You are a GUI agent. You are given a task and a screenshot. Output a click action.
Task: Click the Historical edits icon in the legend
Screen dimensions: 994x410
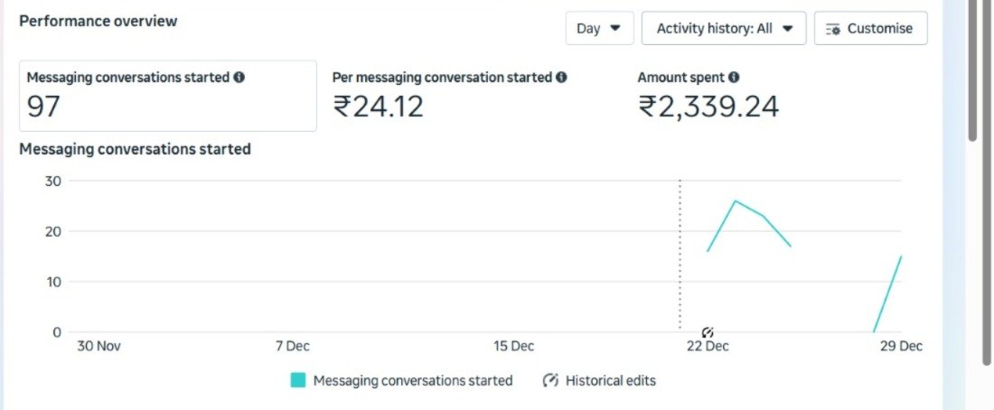[550, 380]
